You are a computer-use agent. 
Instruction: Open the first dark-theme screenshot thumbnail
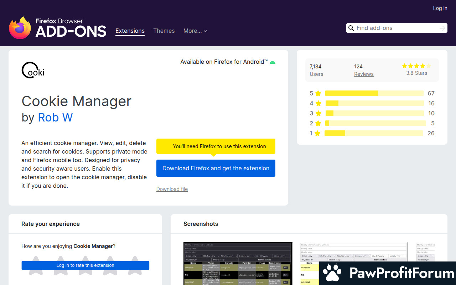[238, 264]
